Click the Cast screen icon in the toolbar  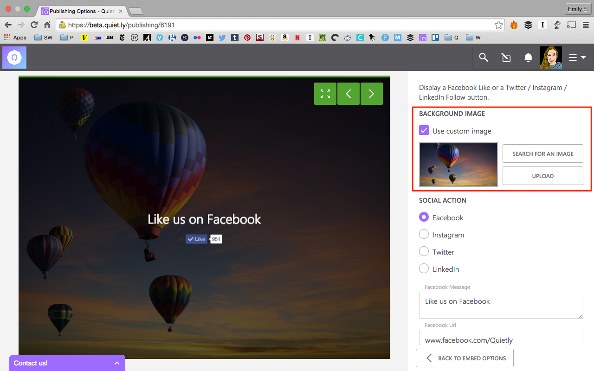click(x=571, y=25)
